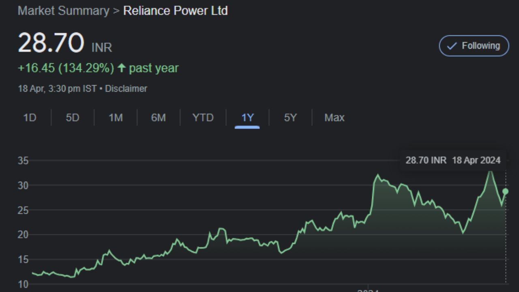Click the chart's end data point dot

click(505, 191)
